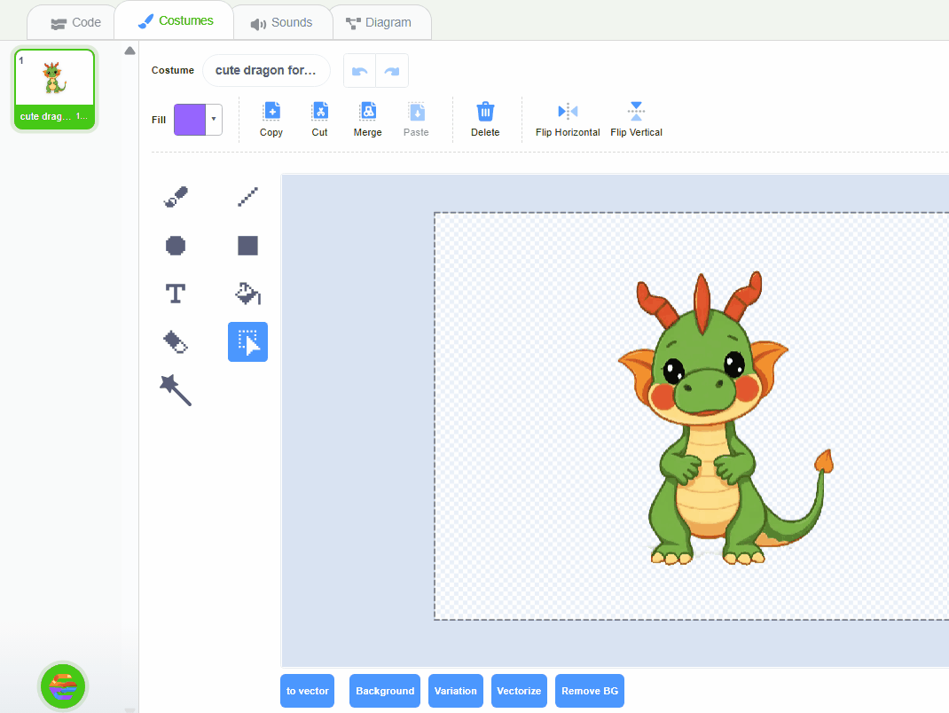949x713 pixels.
Task: Switch to the Code tab
Action: (x=76, y=22)
